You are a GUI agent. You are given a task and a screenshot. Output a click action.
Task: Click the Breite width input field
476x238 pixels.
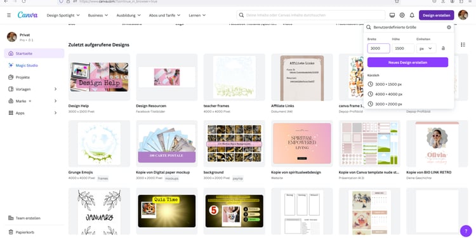(378, 49)
